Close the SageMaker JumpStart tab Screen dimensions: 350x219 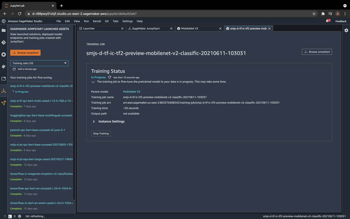[x=171, y=28]
